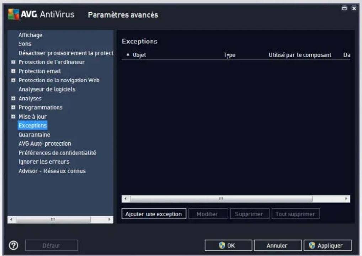Select the Analyses label
The image size is (362, 256).
pyautogui.click(x=30, y=98)
